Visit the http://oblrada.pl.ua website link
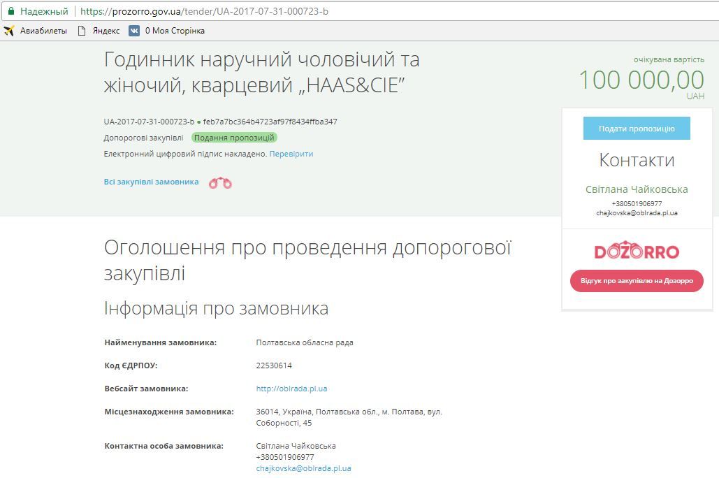 coord(291,388)
